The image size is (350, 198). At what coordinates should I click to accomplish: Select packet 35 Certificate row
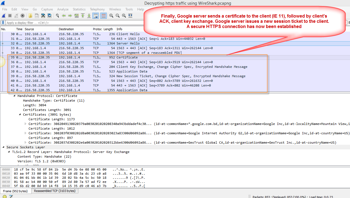[x=175, y=57]
